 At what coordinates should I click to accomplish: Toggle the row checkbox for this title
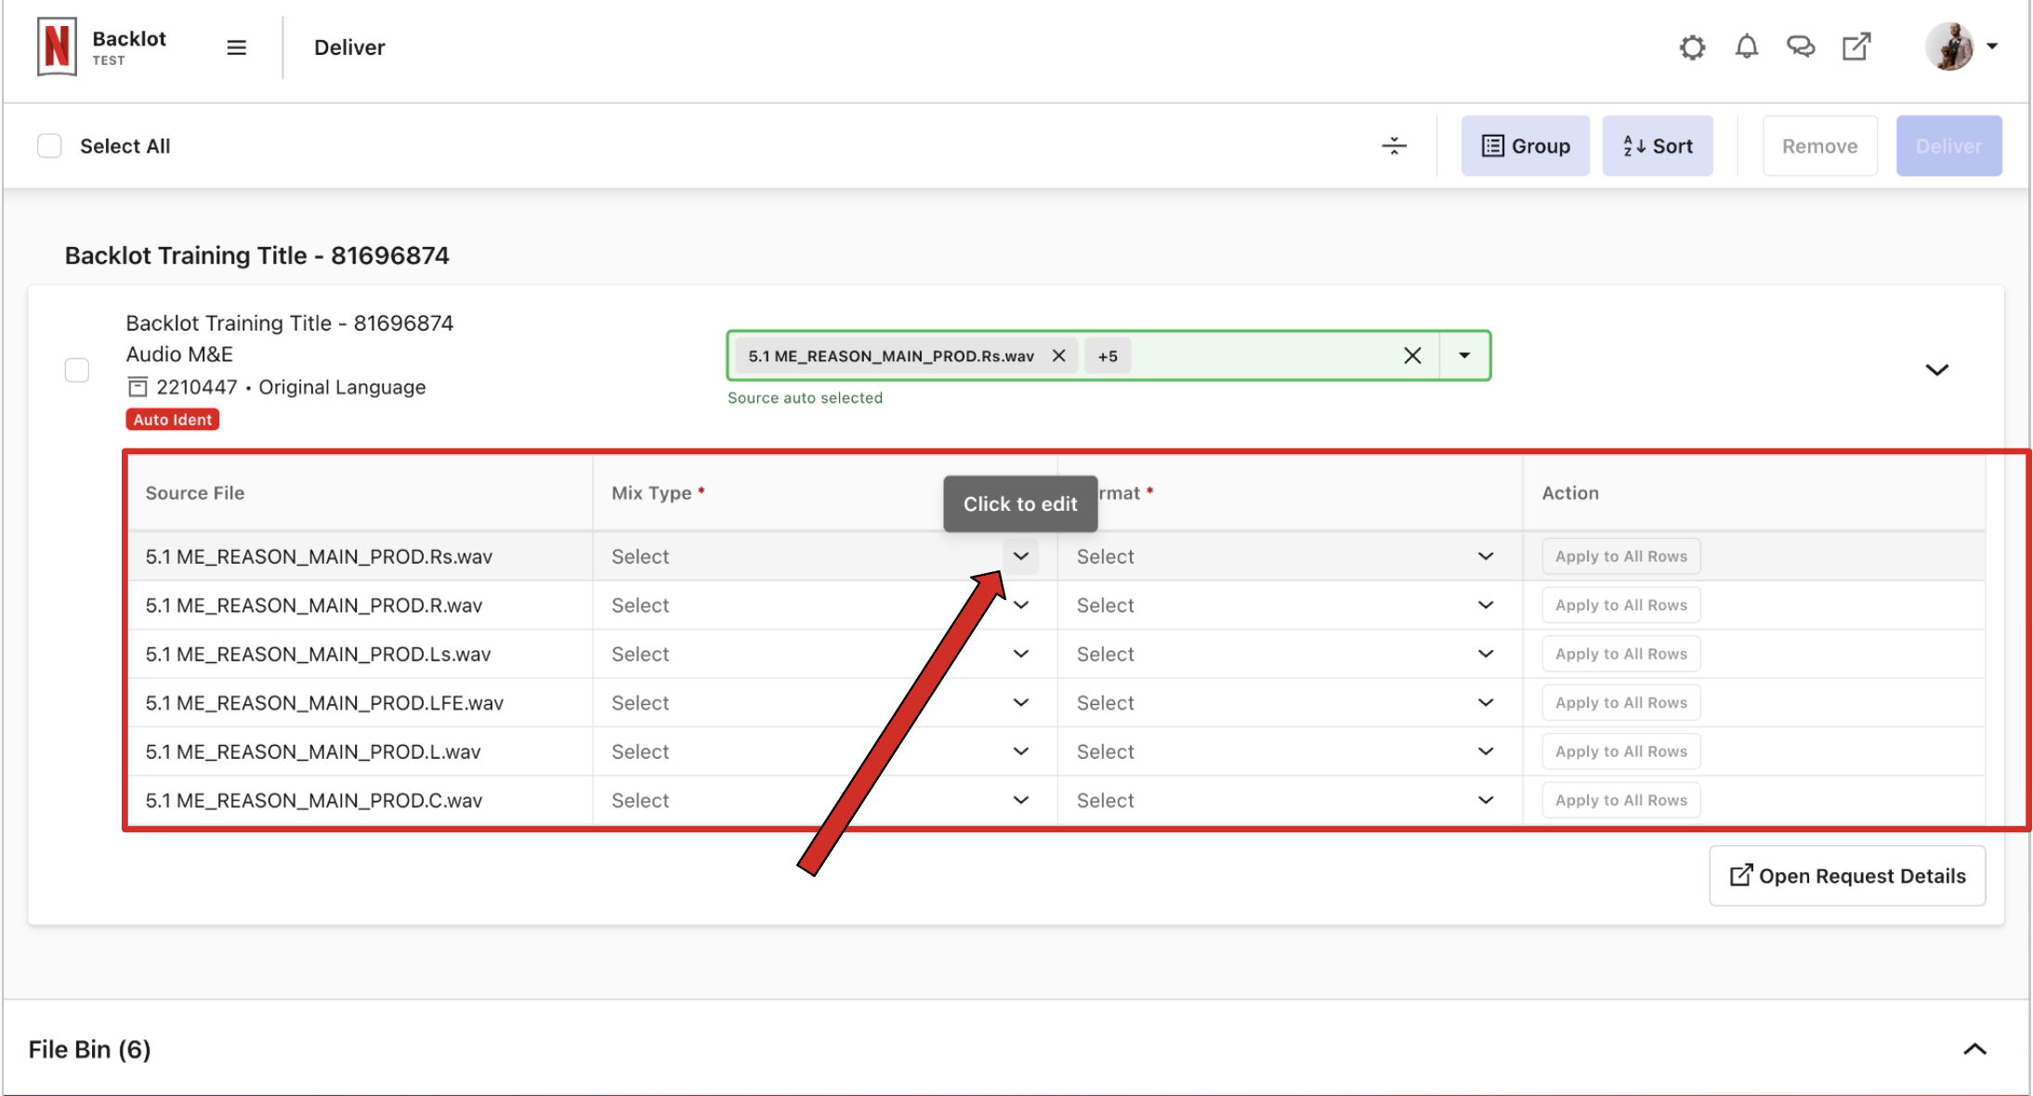[77, 370]
